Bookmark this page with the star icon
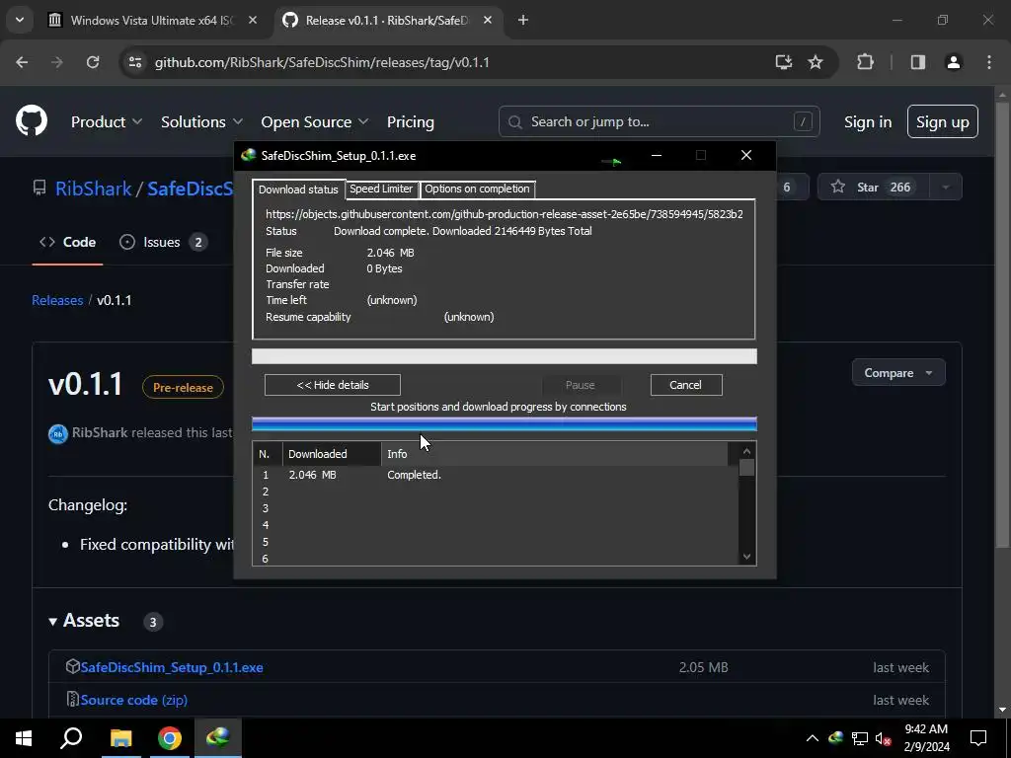This screenshot has height=758, width=1011. pos(816,62)
